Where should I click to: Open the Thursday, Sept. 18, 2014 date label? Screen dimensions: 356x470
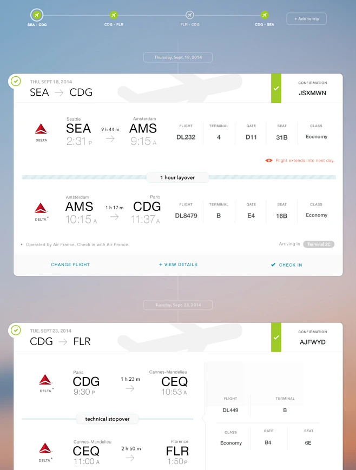178,57
